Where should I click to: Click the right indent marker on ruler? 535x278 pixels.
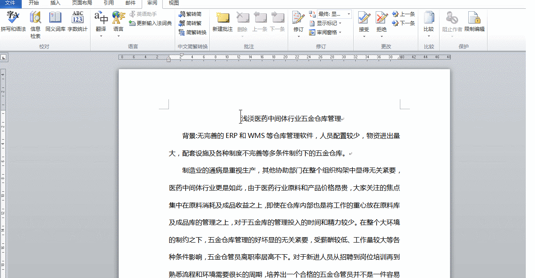400,58
